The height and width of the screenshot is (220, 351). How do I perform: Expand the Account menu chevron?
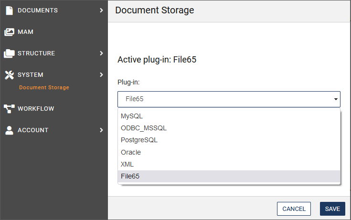click(x=101, y=130)
